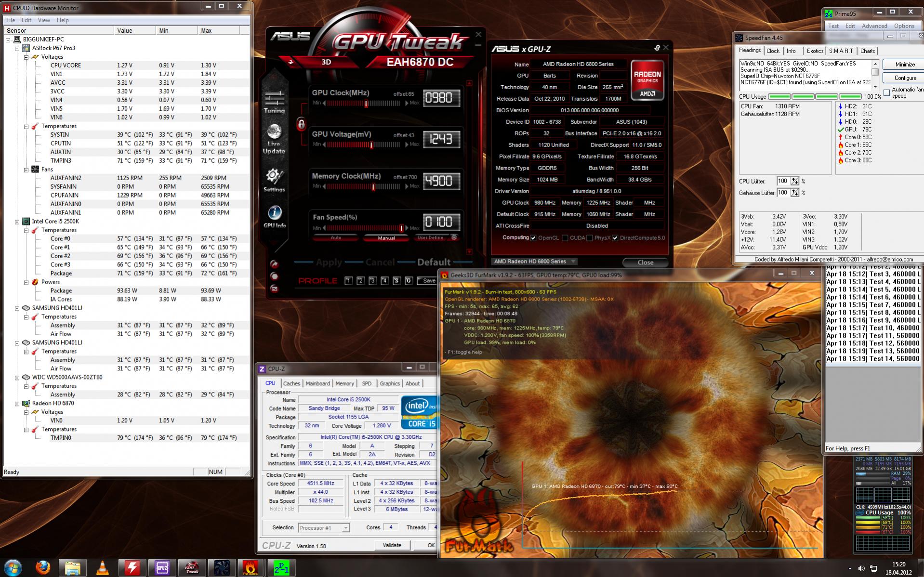Open the Mainboard tab in CPU-Z
This screenshot has width=924, height=577.
[x=317, y=383]
